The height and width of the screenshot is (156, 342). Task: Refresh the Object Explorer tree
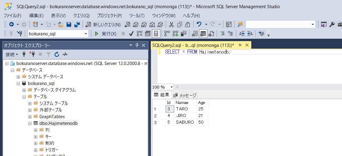pos(57,54)
